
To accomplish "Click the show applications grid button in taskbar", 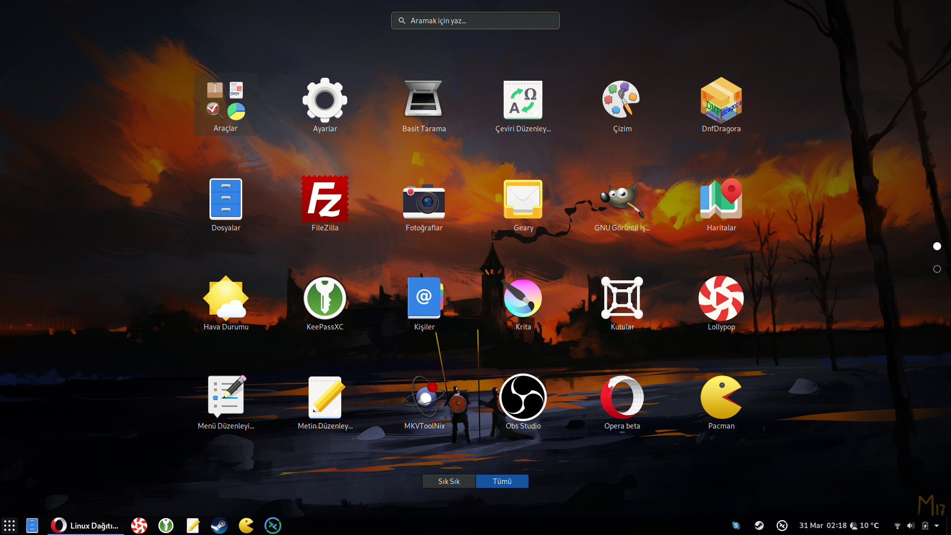I will click(x=9, y=525).
